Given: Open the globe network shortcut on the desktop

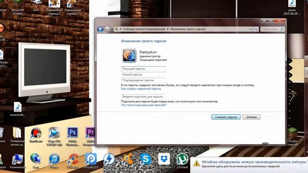Looking at the screenshot, I should pos(36,161).
